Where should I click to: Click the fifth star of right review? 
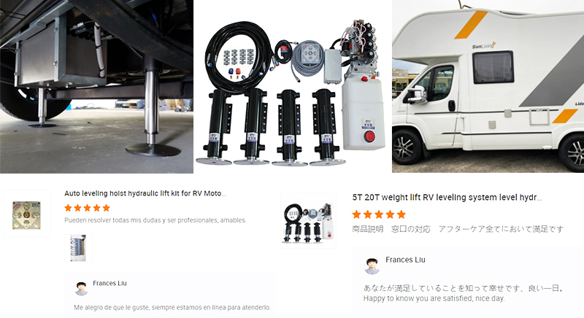401,214
